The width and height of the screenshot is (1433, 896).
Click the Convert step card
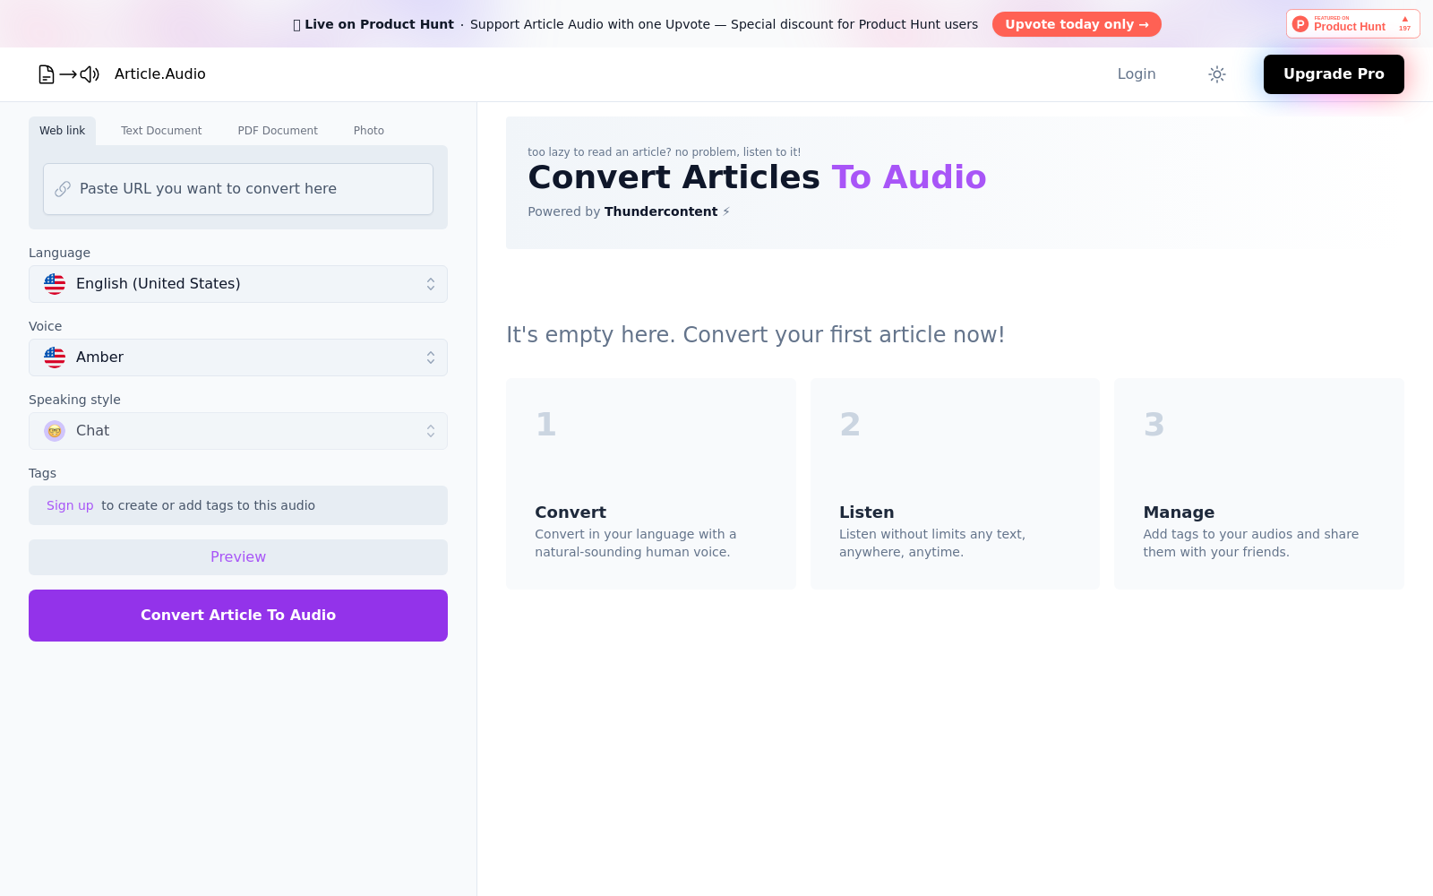(x=651, y=484)
